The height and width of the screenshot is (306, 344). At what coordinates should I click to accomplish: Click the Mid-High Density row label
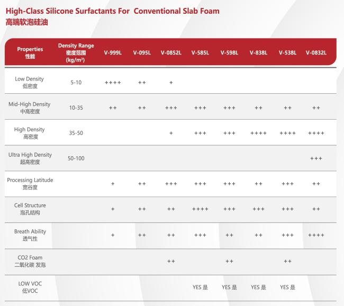tap(30, 107)
